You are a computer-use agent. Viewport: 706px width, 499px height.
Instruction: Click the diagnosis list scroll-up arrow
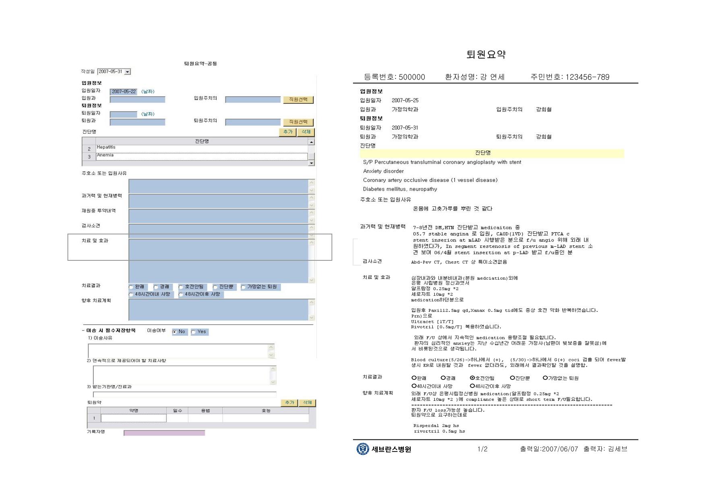point(311,142)
